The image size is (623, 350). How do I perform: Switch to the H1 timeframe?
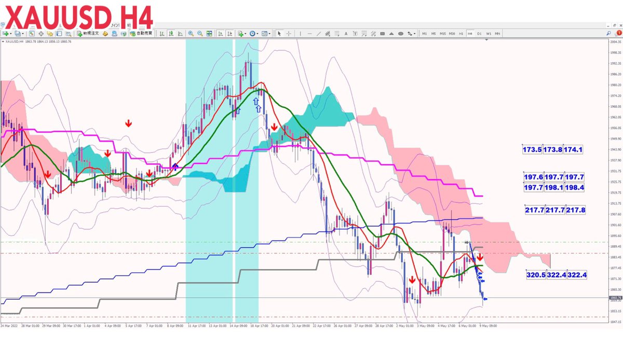click(x=461, y=34)
